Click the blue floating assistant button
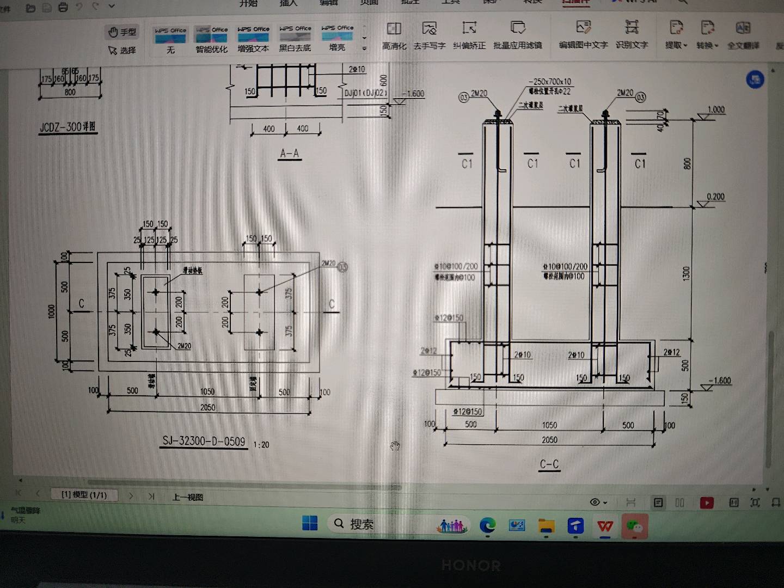 [755, 80]
